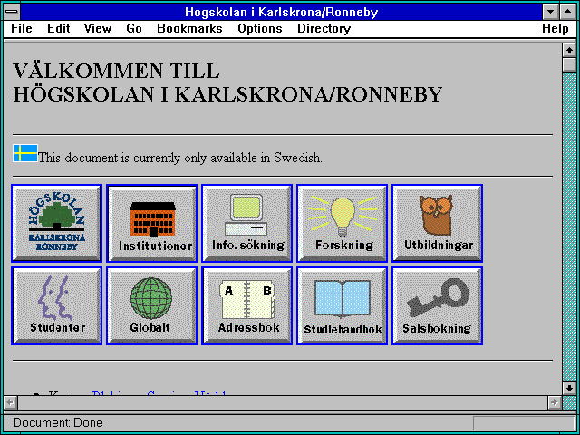Maximize the window with the title-bar up arrow
Image resolution: width=580 pixels, height=435 pixels.
[x=567, y=12]
